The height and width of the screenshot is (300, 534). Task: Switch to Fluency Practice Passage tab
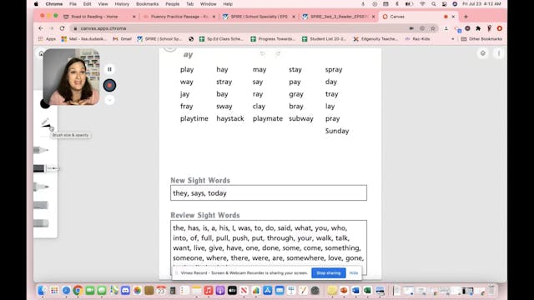[x=179, y=17]
